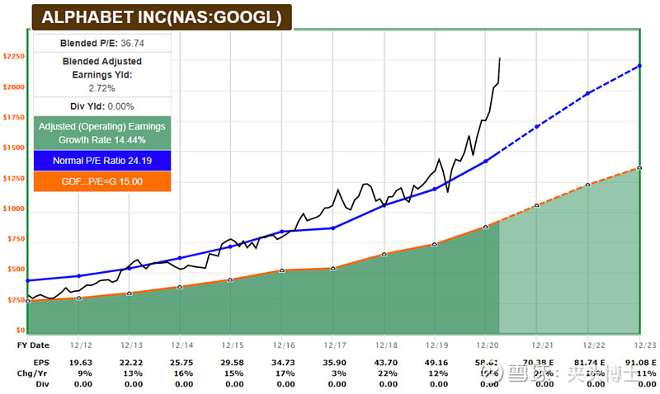The image size is (660, 394).
Task: Click the $750 y-axis label
Action: pyautogui.click(x=16, y=239)
